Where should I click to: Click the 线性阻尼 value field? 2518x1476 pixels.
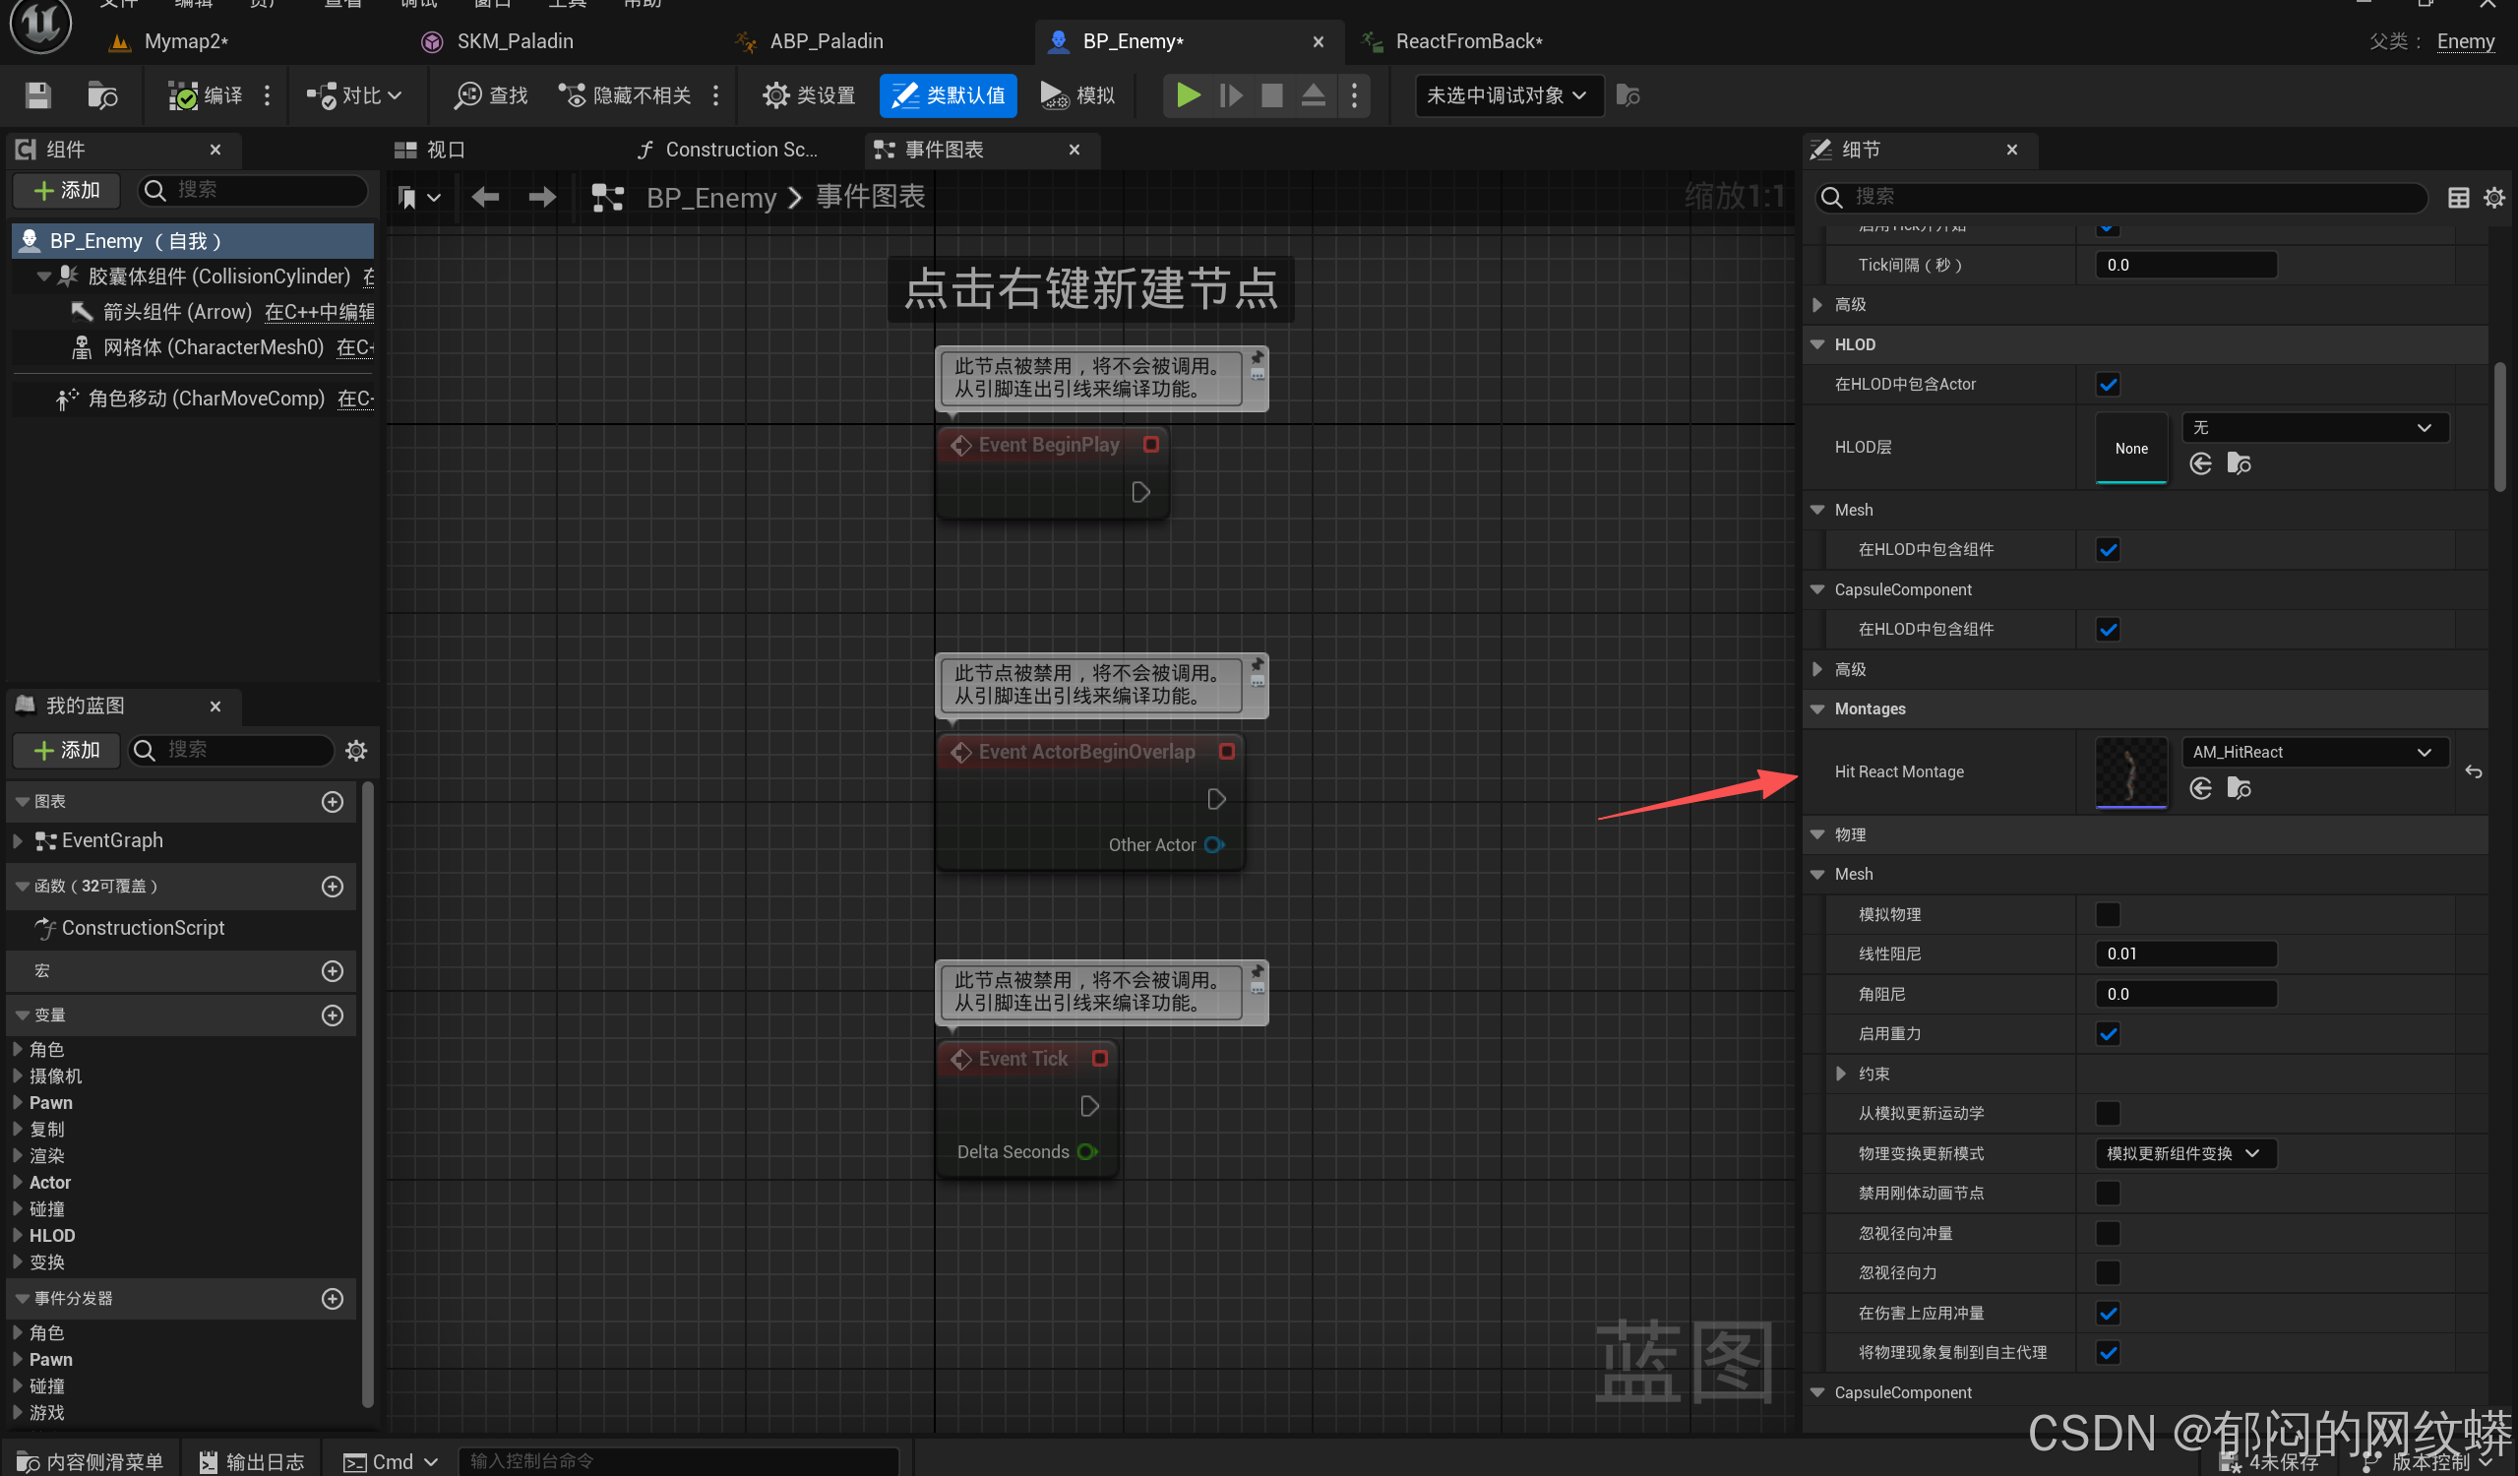pos(2184,953)
